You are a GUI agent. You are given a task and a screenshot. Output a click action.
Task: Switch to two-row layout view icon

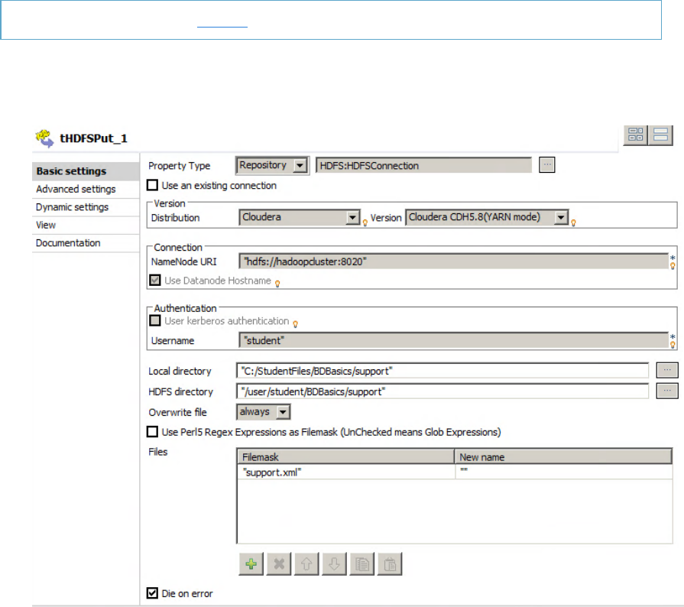[x=660, y=136]
